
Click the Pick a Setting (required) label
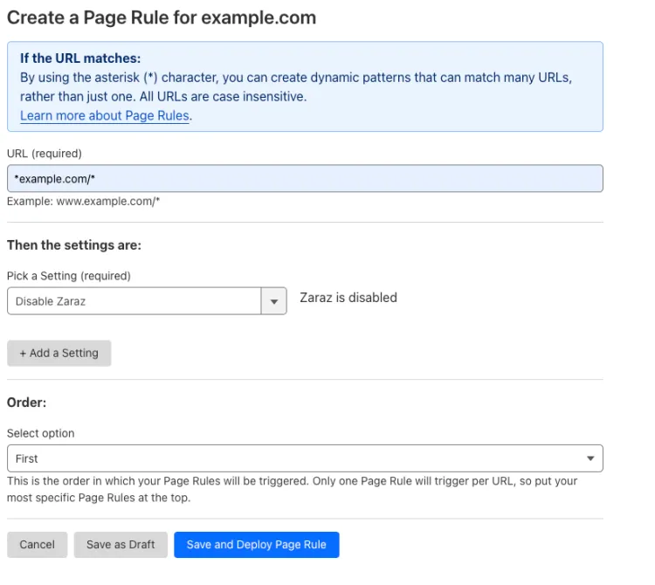pos(69,276)
